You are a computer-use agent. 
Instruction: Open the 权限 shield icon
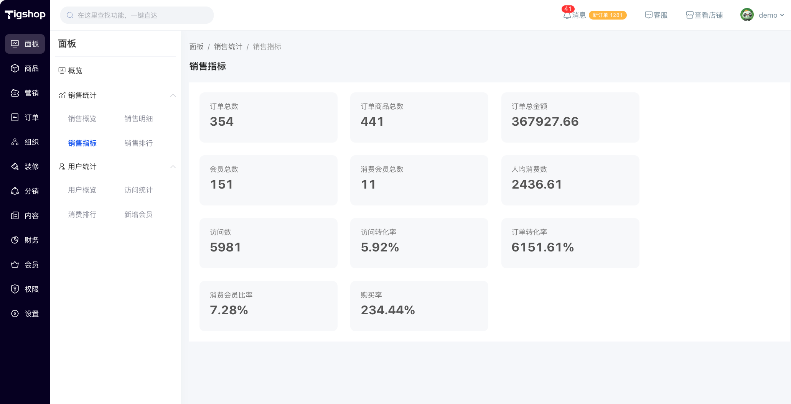[x=15, y=289]
